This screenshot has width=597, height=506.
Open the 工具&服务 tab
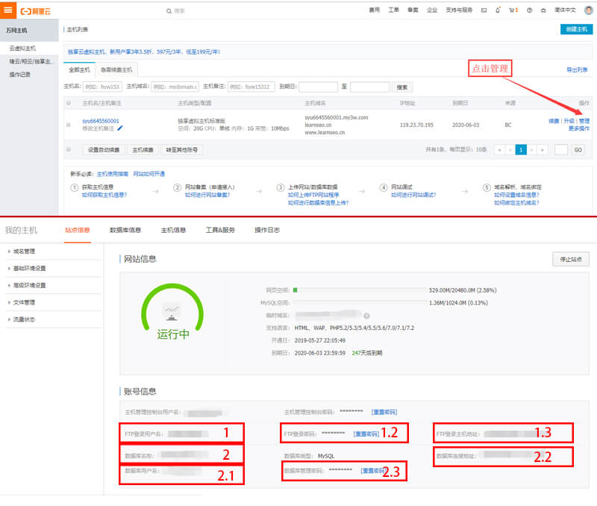tap(220, 230)
